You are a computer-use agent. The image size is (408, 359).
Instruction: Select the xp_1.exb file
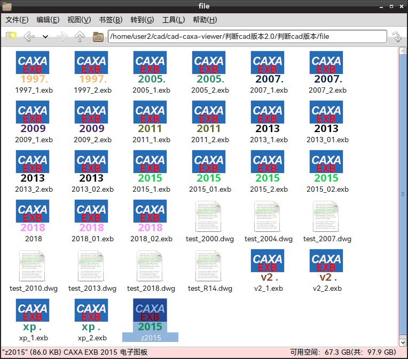click(32, 315)
